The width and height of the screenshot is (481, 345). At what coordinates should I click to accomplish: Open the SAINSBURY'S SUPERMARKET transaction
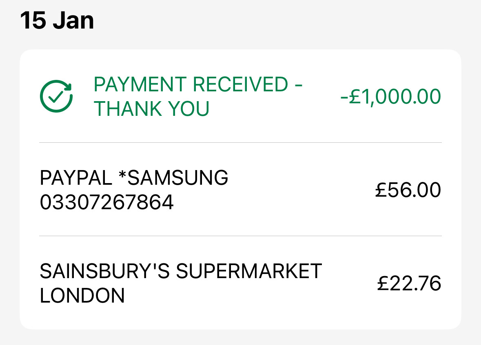240,283
